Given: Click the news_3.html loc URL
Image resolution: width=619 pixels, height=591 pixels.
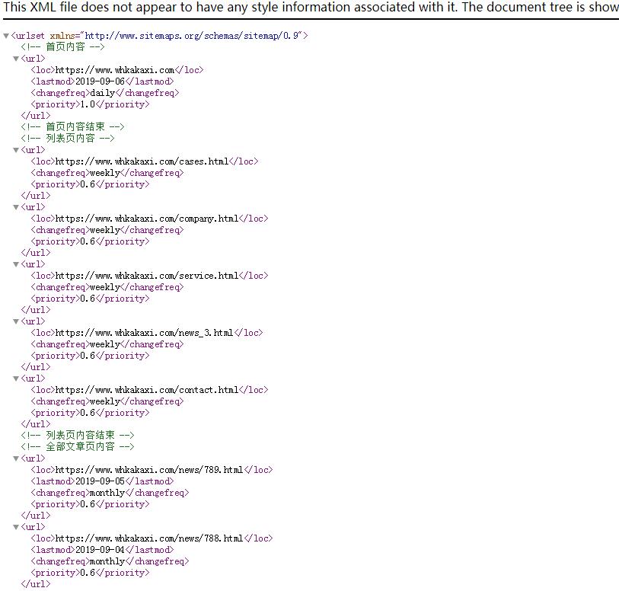Looking at the screenshot, I should click(x=144, y=333).
